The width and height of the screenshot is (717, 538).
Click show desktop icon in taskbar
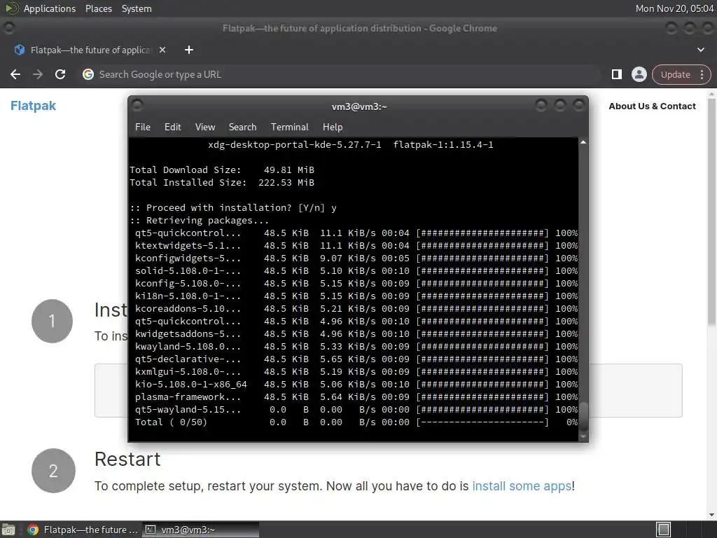click(8, 530)
